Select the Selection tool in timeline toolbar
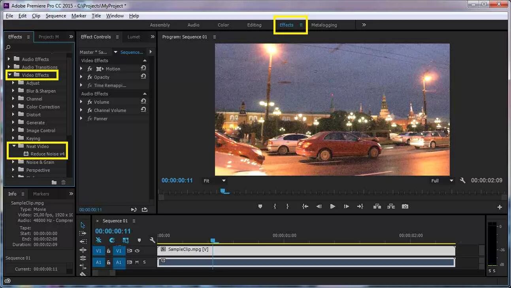This screenshot has width=511, height=288. click(x=83, y=225)
